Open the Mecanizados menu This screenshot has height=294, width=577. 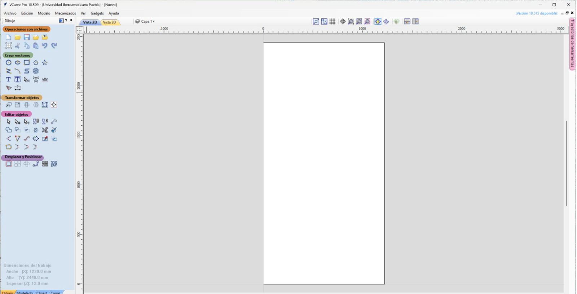tap(65, 13)
